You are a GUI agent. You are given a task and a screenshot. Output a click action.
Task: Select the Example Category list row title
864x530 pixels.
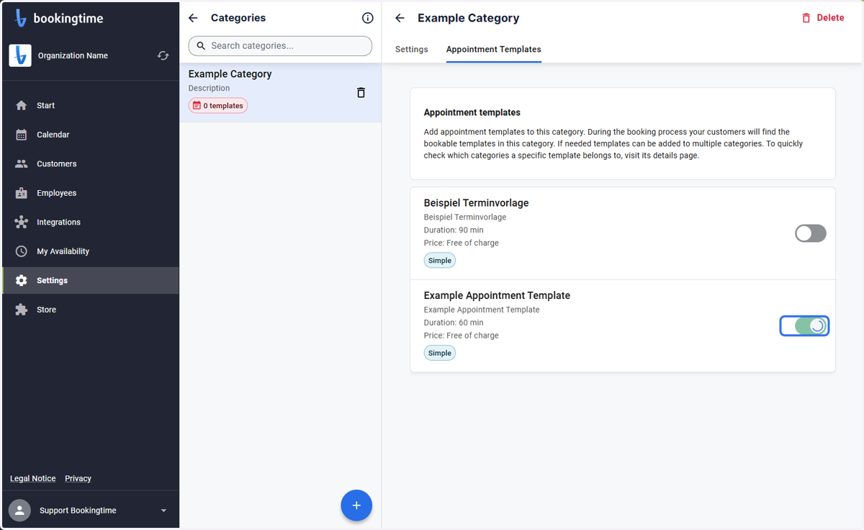click(230, 74)
